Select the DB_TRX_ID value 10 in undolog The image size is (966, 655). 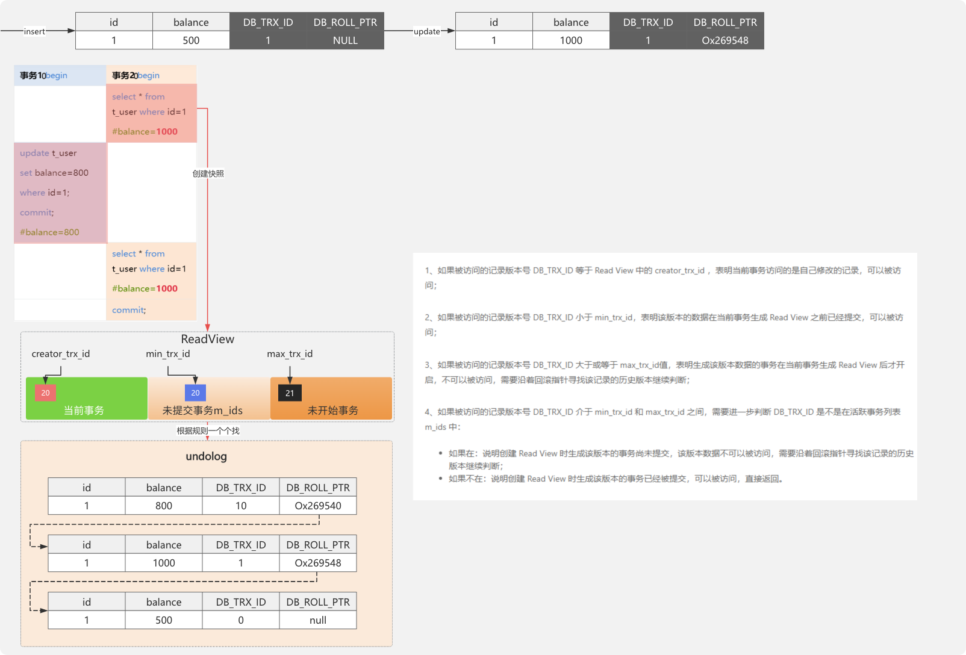click(x=241, y=506)
